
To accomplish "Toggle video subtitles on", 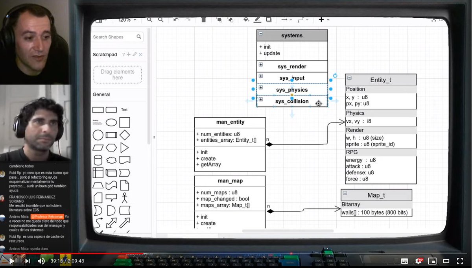I will [x=404, y=261].
